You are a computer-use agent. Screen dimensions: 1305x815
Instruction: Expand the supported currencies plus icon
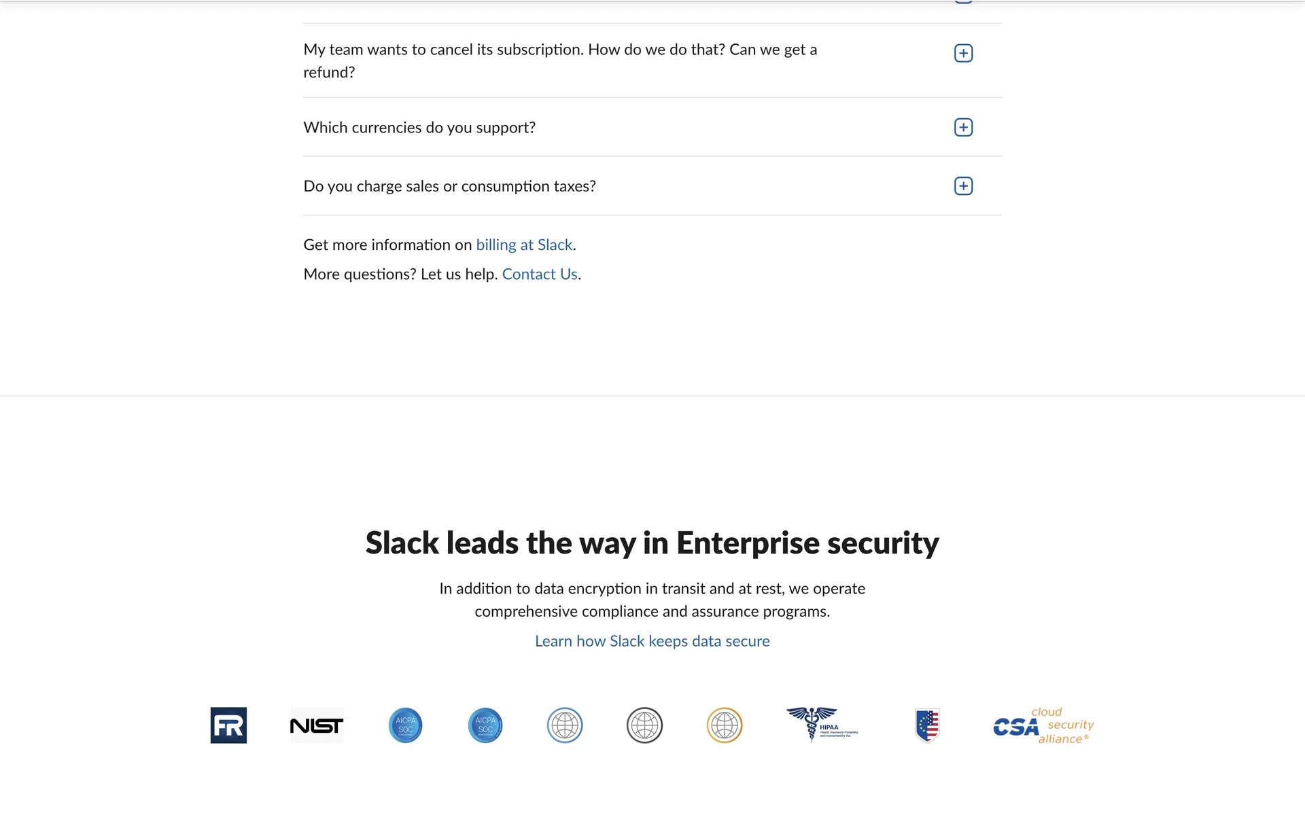pos(963,128)
